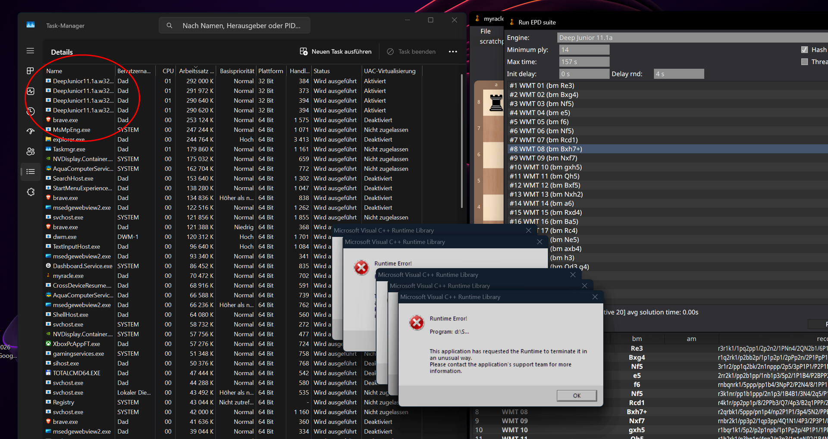Viewport: 828px width, 439px height.
Task: Select EPD entry #10 WMT 10 (bm gxh5)
Action: pyautogui.click(x=668, y=167)
